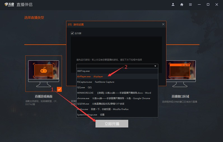Select firefox.exe Mozilla Firefox entry
This screenshot has width=223, height=142.
pos(103,109)
